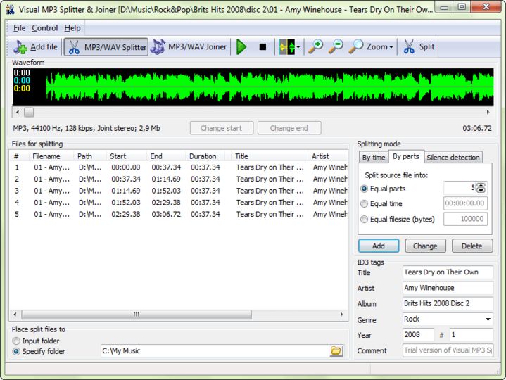The image size is (506, 380).
Task: Click the Path column header
Action: point(90,156)
